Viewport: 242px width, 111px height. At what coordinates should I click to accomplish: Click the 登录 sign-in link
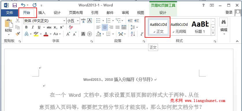[x=229, y=12]
